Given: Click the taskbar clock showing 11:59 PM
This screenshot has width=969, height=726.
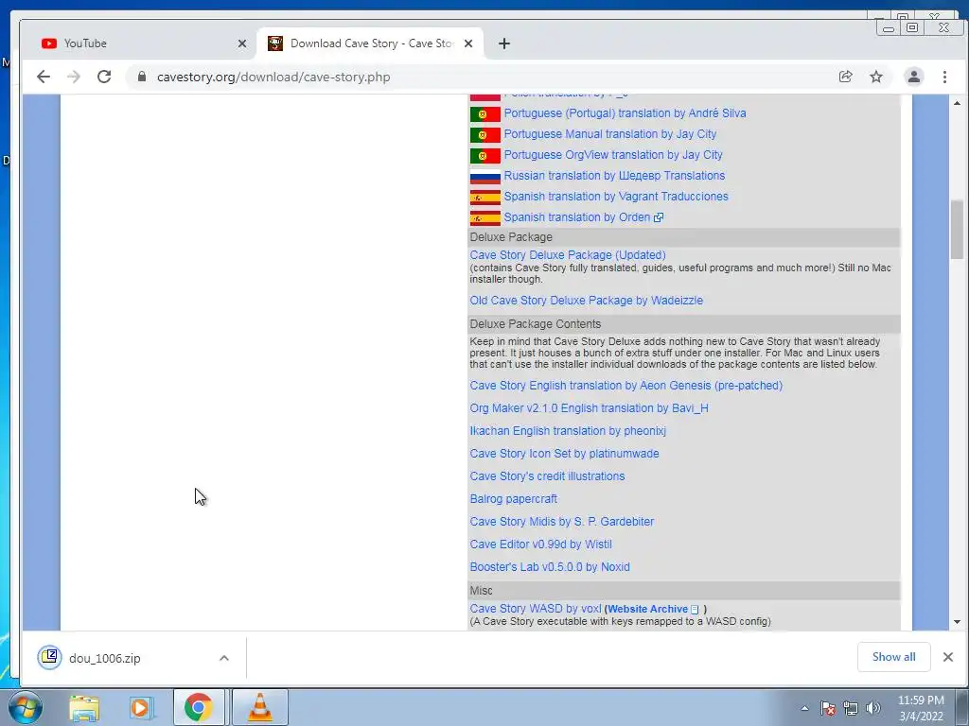Looking at the screenshot, I should (x=921, y=708).
